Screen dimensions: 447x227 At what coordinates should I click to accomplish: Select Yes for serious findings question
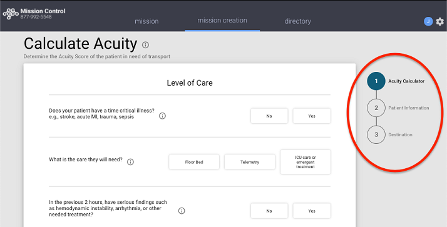[x=312, y=211]
